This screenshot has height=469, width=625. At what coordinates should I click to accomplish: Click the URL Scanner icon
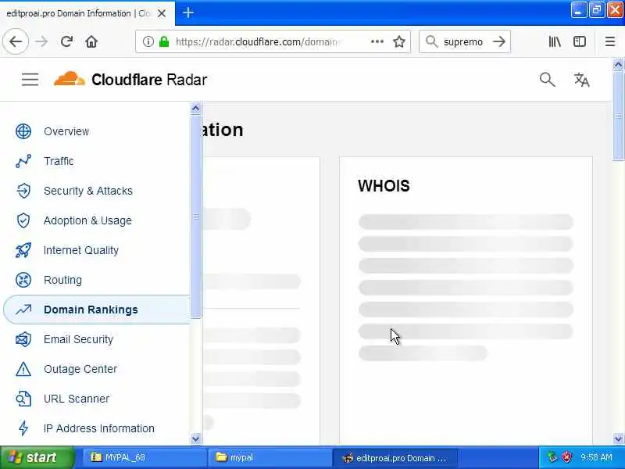23,399
